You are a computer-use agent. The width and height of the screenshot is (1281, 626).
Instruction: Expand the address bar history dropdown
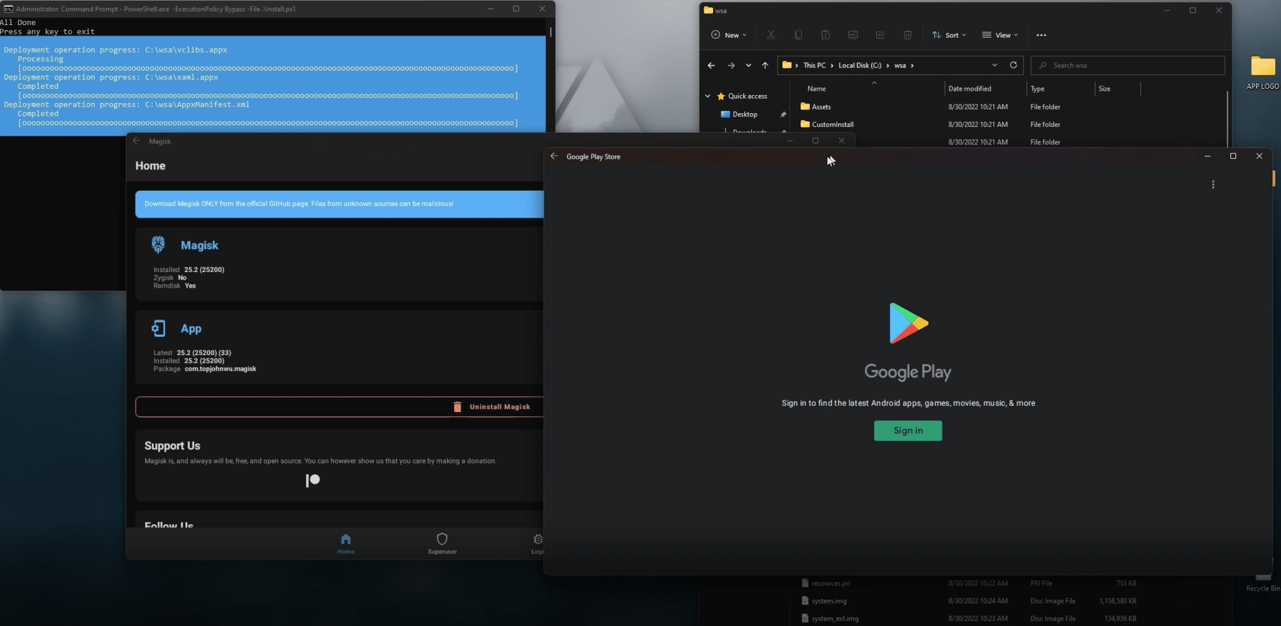tap(995, 65)
